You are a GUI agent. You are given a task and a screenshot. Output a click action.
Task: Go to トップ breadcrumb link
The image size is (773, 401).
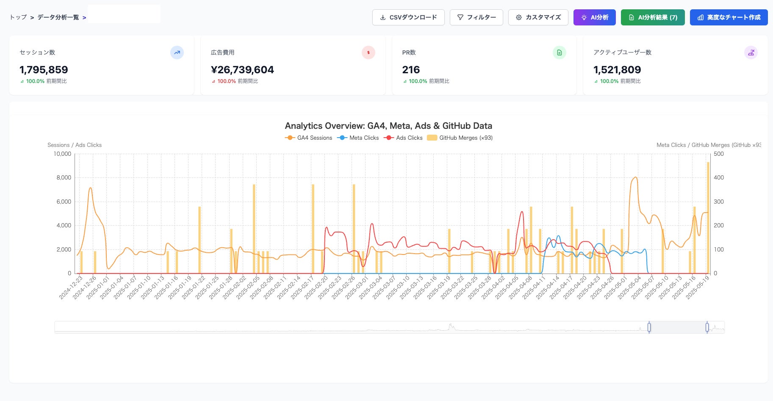[x=18, y=17]
